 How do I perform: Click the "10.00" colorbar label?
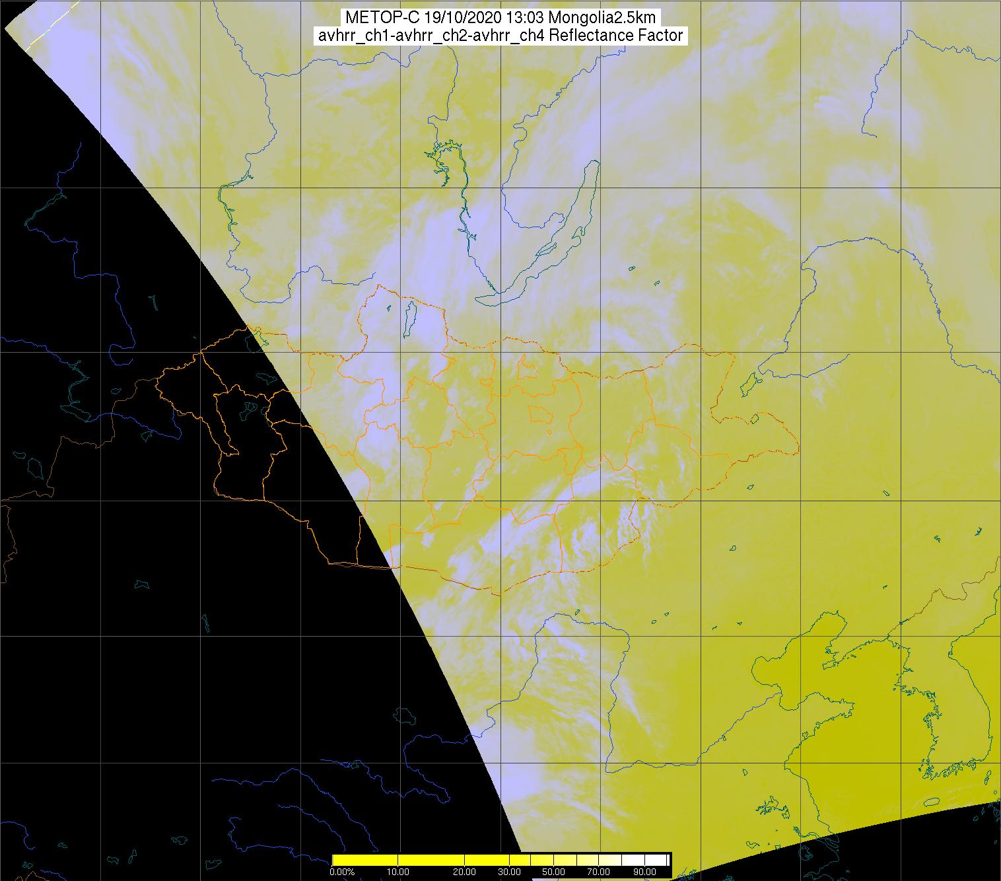pyautogui.click(x=398, y=872)
